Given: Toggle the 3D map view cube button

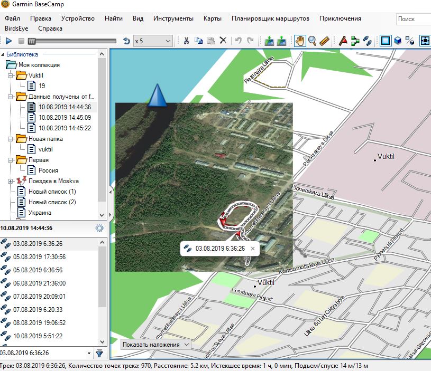Looking at the screenshot, I should [399, 41].
